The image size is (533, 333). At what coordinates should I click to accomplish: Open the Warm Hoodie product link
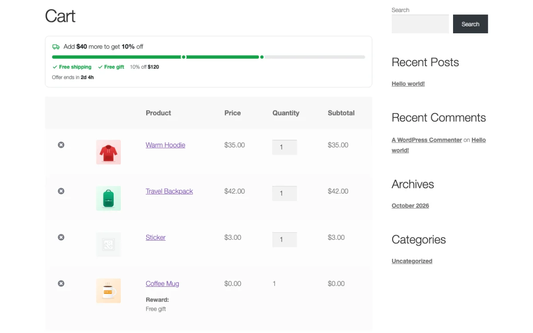(x=165, y=145)
